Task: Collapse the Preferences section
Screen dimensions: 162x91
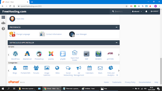Action: (x=116, y=27)
